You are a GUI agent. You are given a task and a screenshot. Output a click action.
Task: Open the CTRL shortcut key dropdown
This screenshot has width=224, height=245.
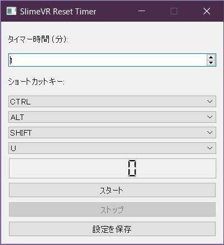click(x=112, y=102)
